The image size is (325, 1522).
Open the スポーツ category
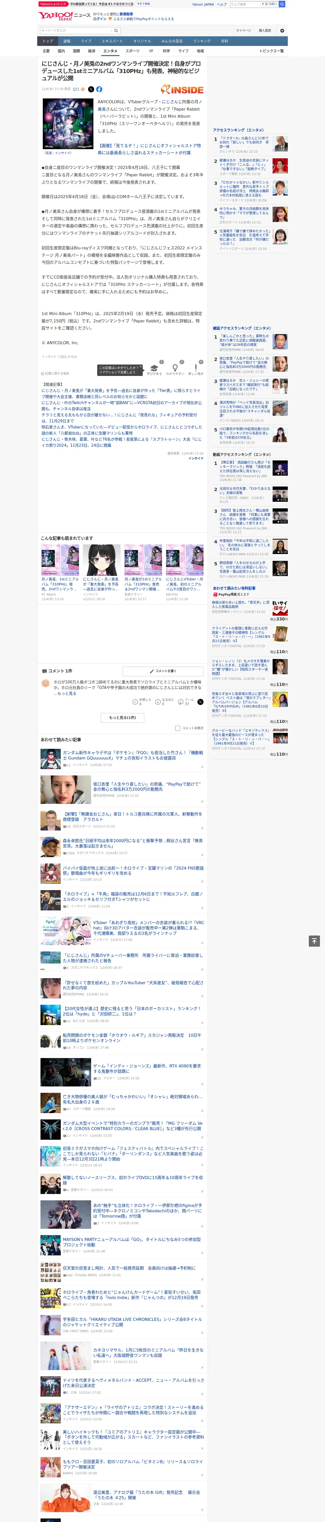(x=133, y=51)
